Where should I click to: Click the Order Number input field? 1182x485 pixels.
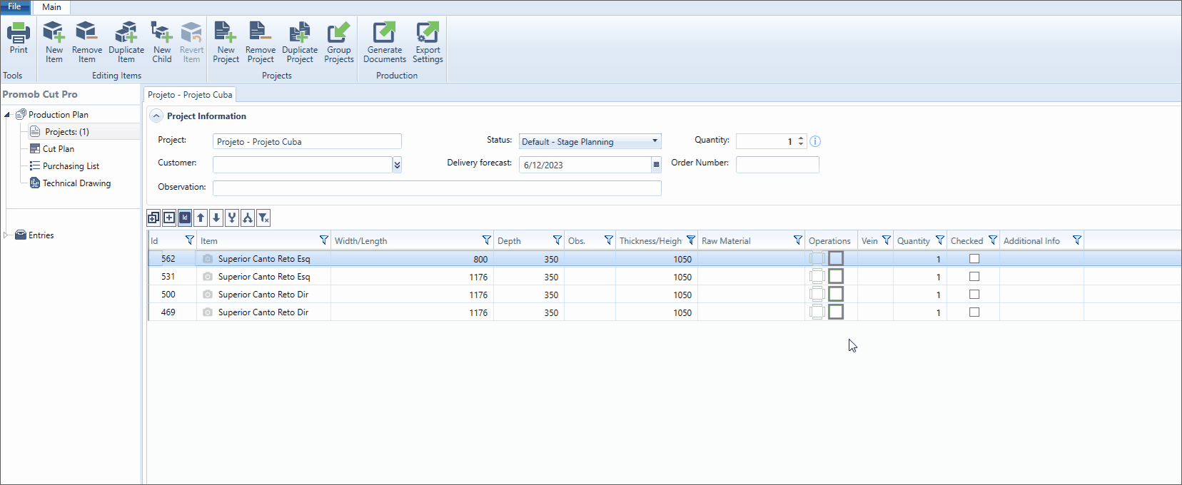777,165
